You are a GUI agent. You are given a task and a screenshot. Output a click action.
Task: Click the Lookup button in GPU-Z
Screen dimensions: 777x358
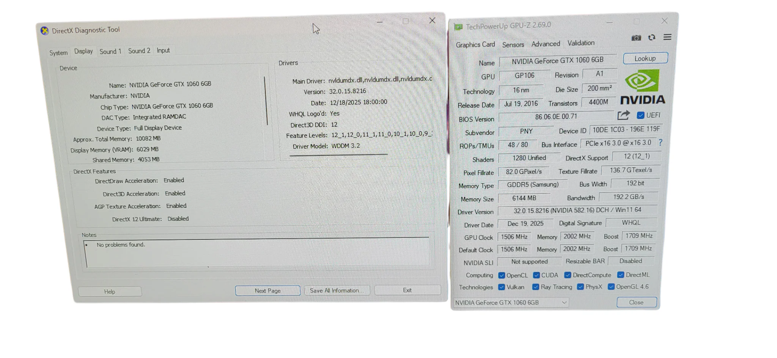click(x=645, y=58)
